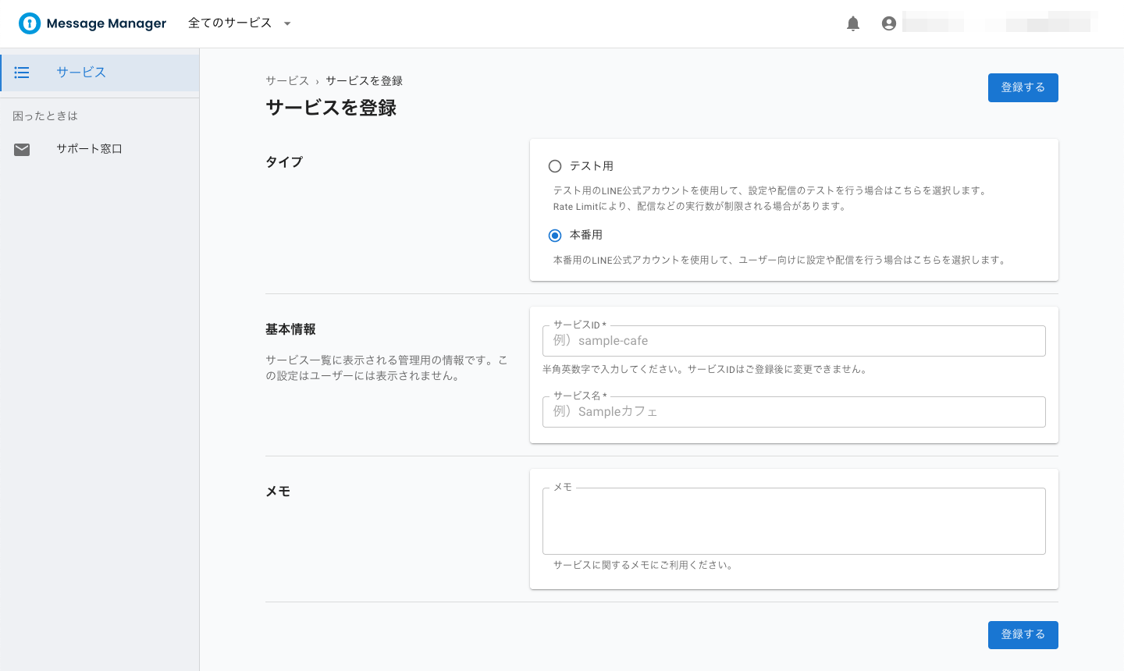The width and height of the screenshot is (1124, 671).
Task: Click the テスト用 label text
Action: click(591, 166)
